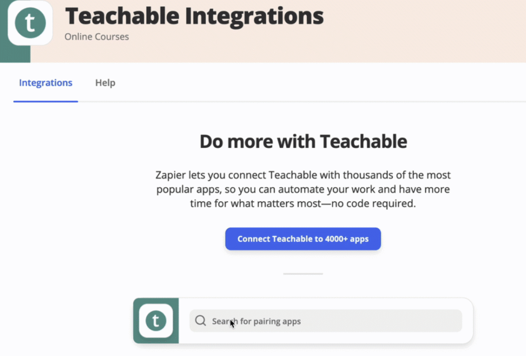Click the magnifying glass search icon
Image resolution: width=526 pixels, height=356 pixels.
(x=201, y=321)
